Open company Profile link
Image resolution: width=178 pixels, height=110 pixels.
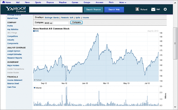(x=10, y=26)
